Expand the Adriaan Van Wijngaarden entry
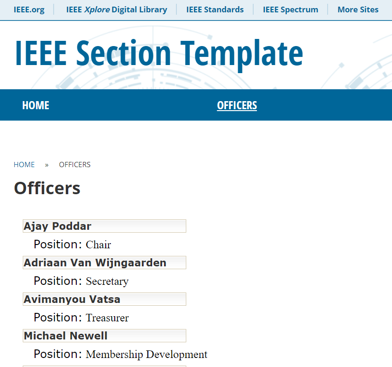Image resolution: width=392 pixels, height=367 pixels. 104,263
